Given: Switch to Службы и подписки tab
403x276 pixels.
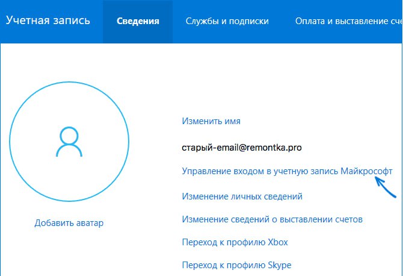Looking at the screenshot, I should click(227, 21).
